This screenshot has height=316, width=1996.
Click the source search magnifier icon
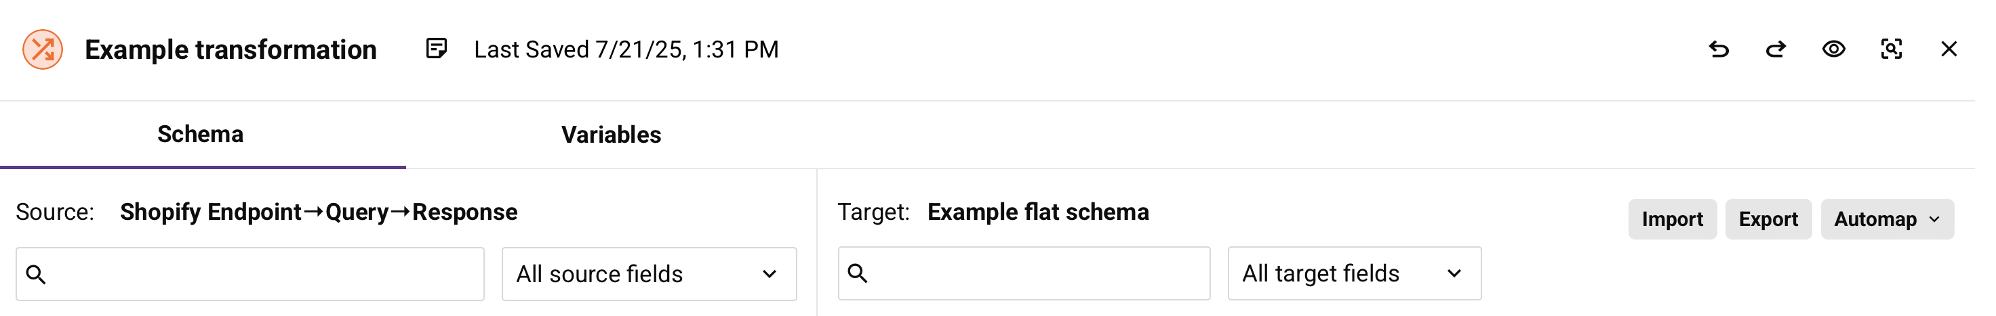36,274
